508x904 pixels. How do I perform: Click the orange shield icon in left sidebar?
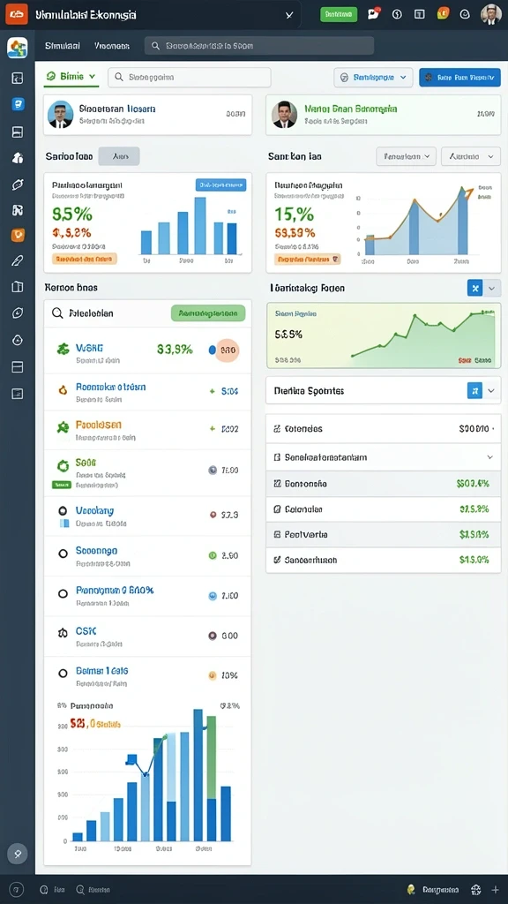[18, 235]
